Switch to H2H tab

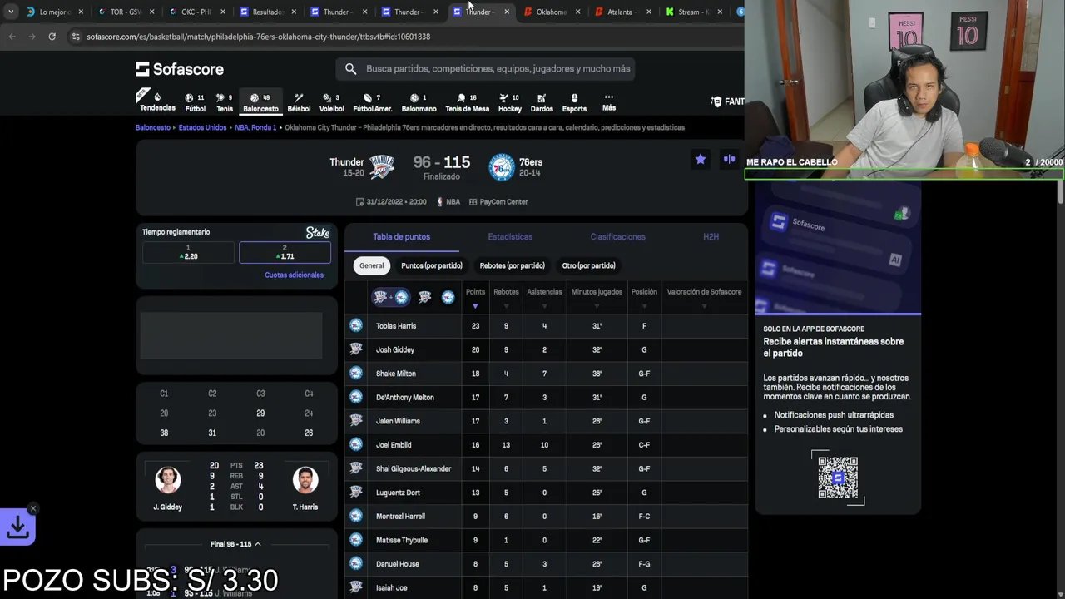(x=711, y=237)
